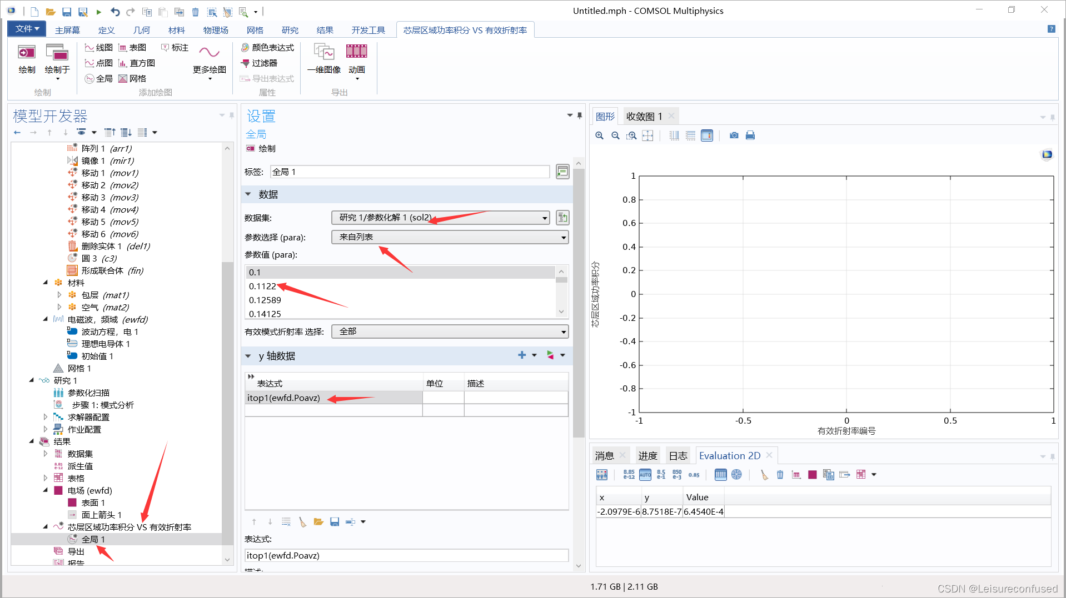This screenshot has width=1066, height=598.
Task: Click the 标签 label input field
Action: (410, 172)
